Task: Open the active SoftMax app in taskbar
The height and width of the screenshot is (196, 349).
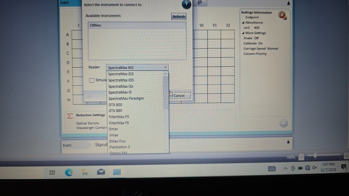Action: [x=117, y=172]
